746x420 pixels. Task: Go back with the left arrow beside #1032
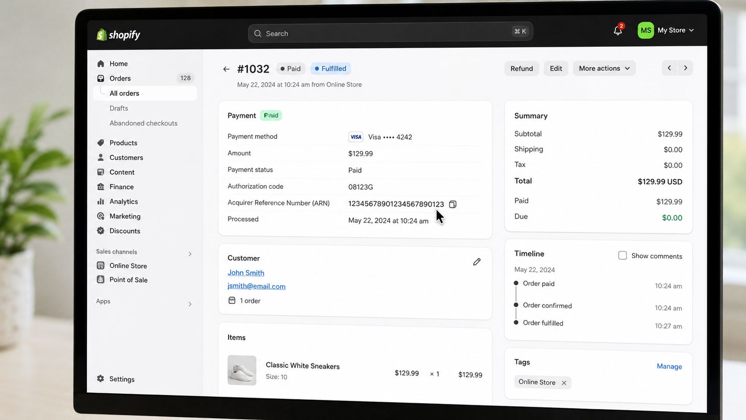click(226, 69)
